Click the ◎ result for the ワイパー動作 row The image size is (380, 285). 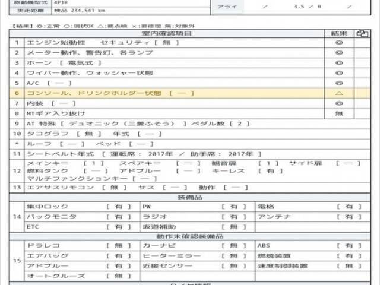click(x=339, y=73)
